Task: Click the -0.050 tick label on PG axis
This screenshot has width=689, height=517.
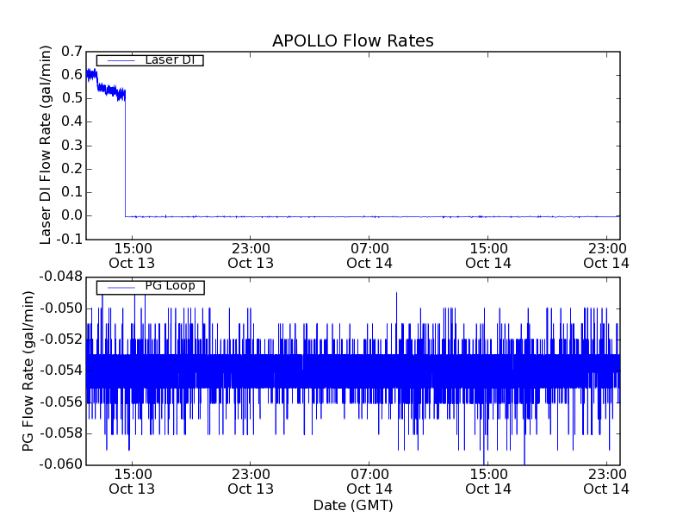Action: [61, 308]
